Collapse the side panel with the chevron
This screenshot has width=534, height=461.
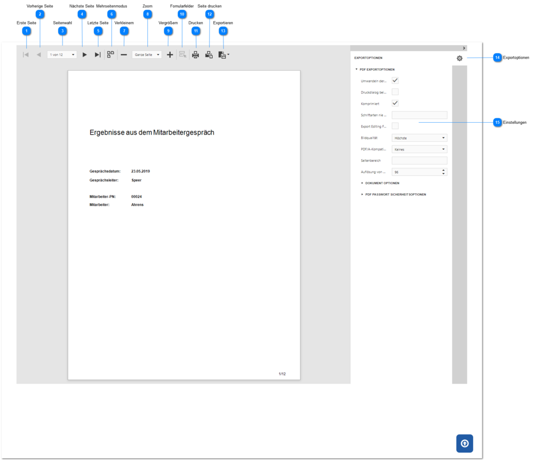click(x=464, y=48)
